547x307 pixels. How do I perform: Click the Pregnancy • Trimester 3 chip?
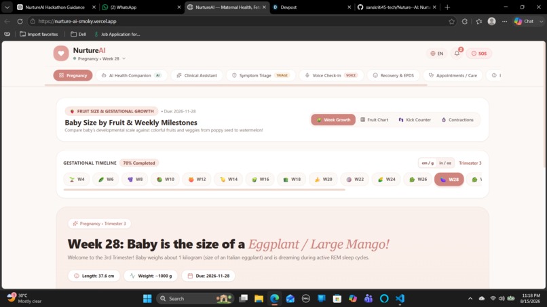tap(99, 224)
